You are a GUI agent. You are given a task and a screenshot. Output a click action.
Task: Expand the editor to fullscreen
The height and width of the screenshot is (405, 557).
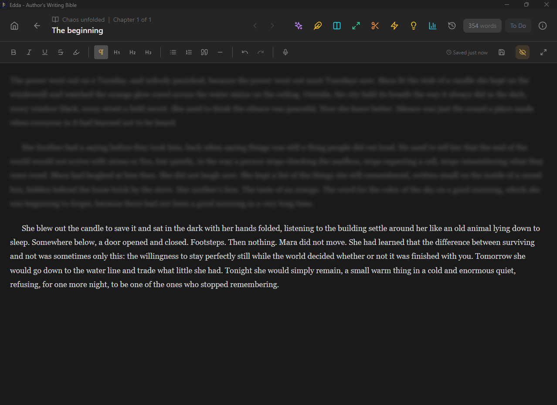tap(543, 52)
